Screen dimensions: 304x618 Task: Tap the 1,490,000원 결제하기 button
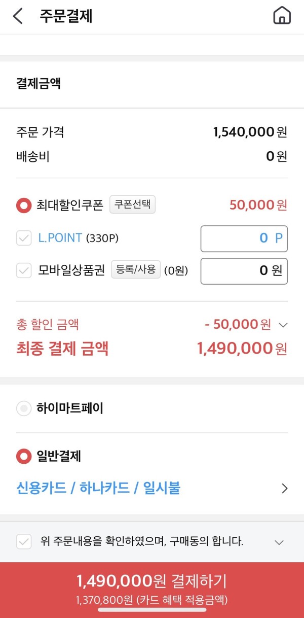coord(152,590)
